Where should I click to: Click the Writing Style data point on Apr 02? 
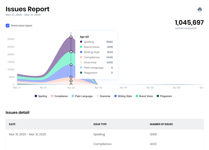coord(71,65)
